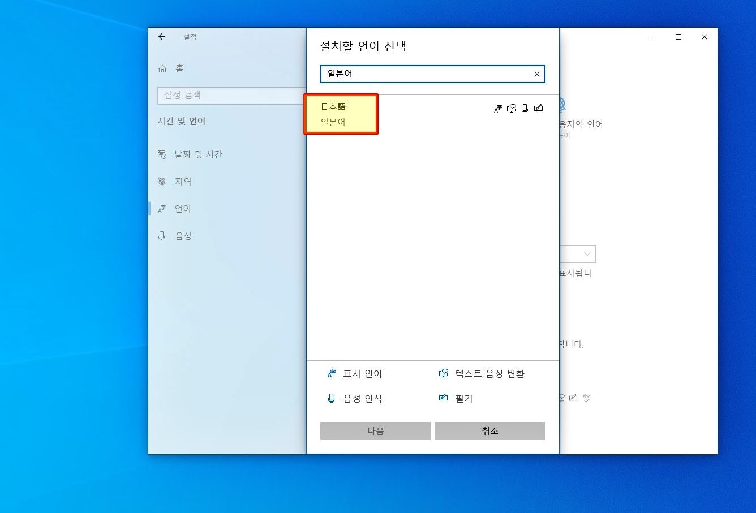Open 음성 settings page

pos(183,236)
